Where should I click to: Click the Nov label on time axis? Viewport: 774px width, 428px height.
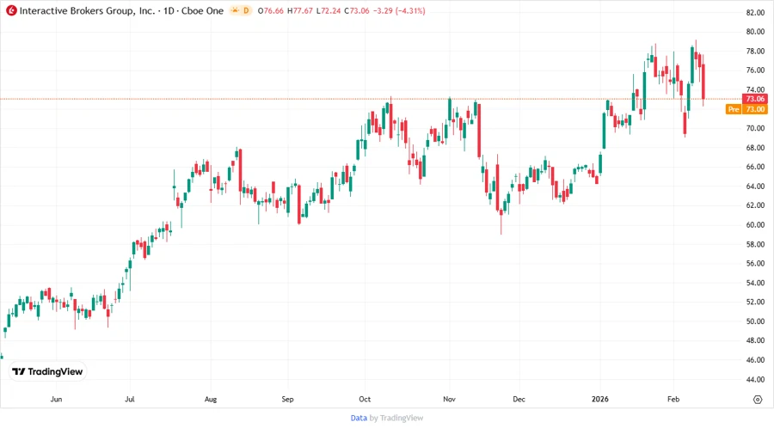click(x=449, y=400)
